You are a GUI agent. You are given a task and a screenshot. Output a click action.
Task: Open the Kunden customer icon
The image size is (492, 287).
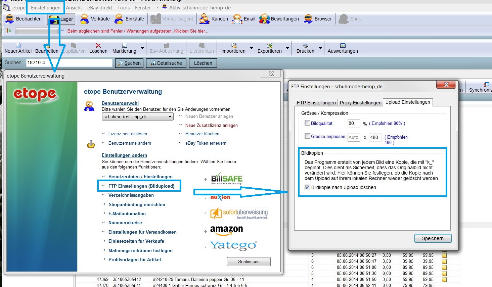(x=204, y=19)
